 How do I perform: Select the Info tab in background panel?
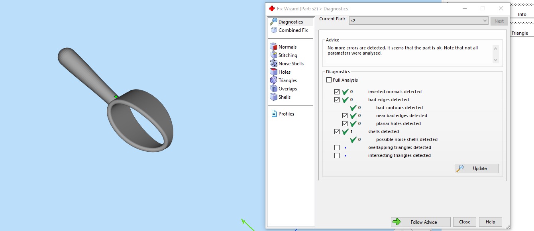(x=522, y=14)
